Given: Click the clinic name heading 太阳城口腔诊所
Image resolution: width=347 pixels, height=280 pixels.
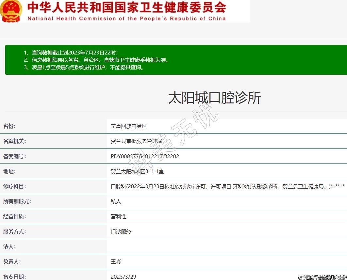Looking at the screenshot, I should (x=214, y=98).
